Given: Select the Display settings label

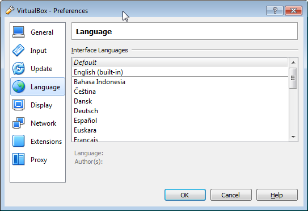Looking at the screenshot, I should 41,105.
